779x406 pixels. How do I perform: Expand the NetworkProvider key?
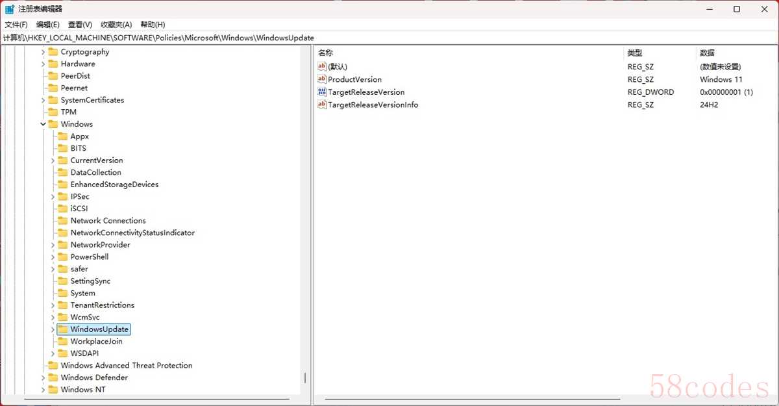tap(53, 245)
